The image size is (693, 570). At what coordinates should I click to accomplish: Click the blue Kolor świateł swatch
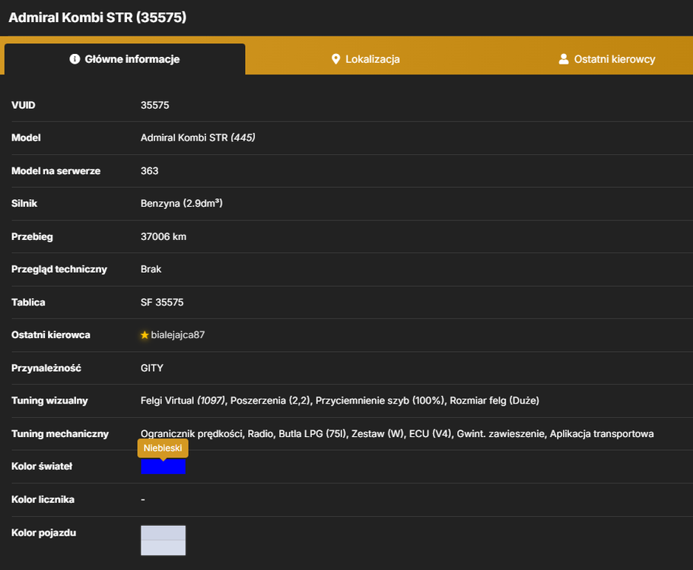click(163, 466)
